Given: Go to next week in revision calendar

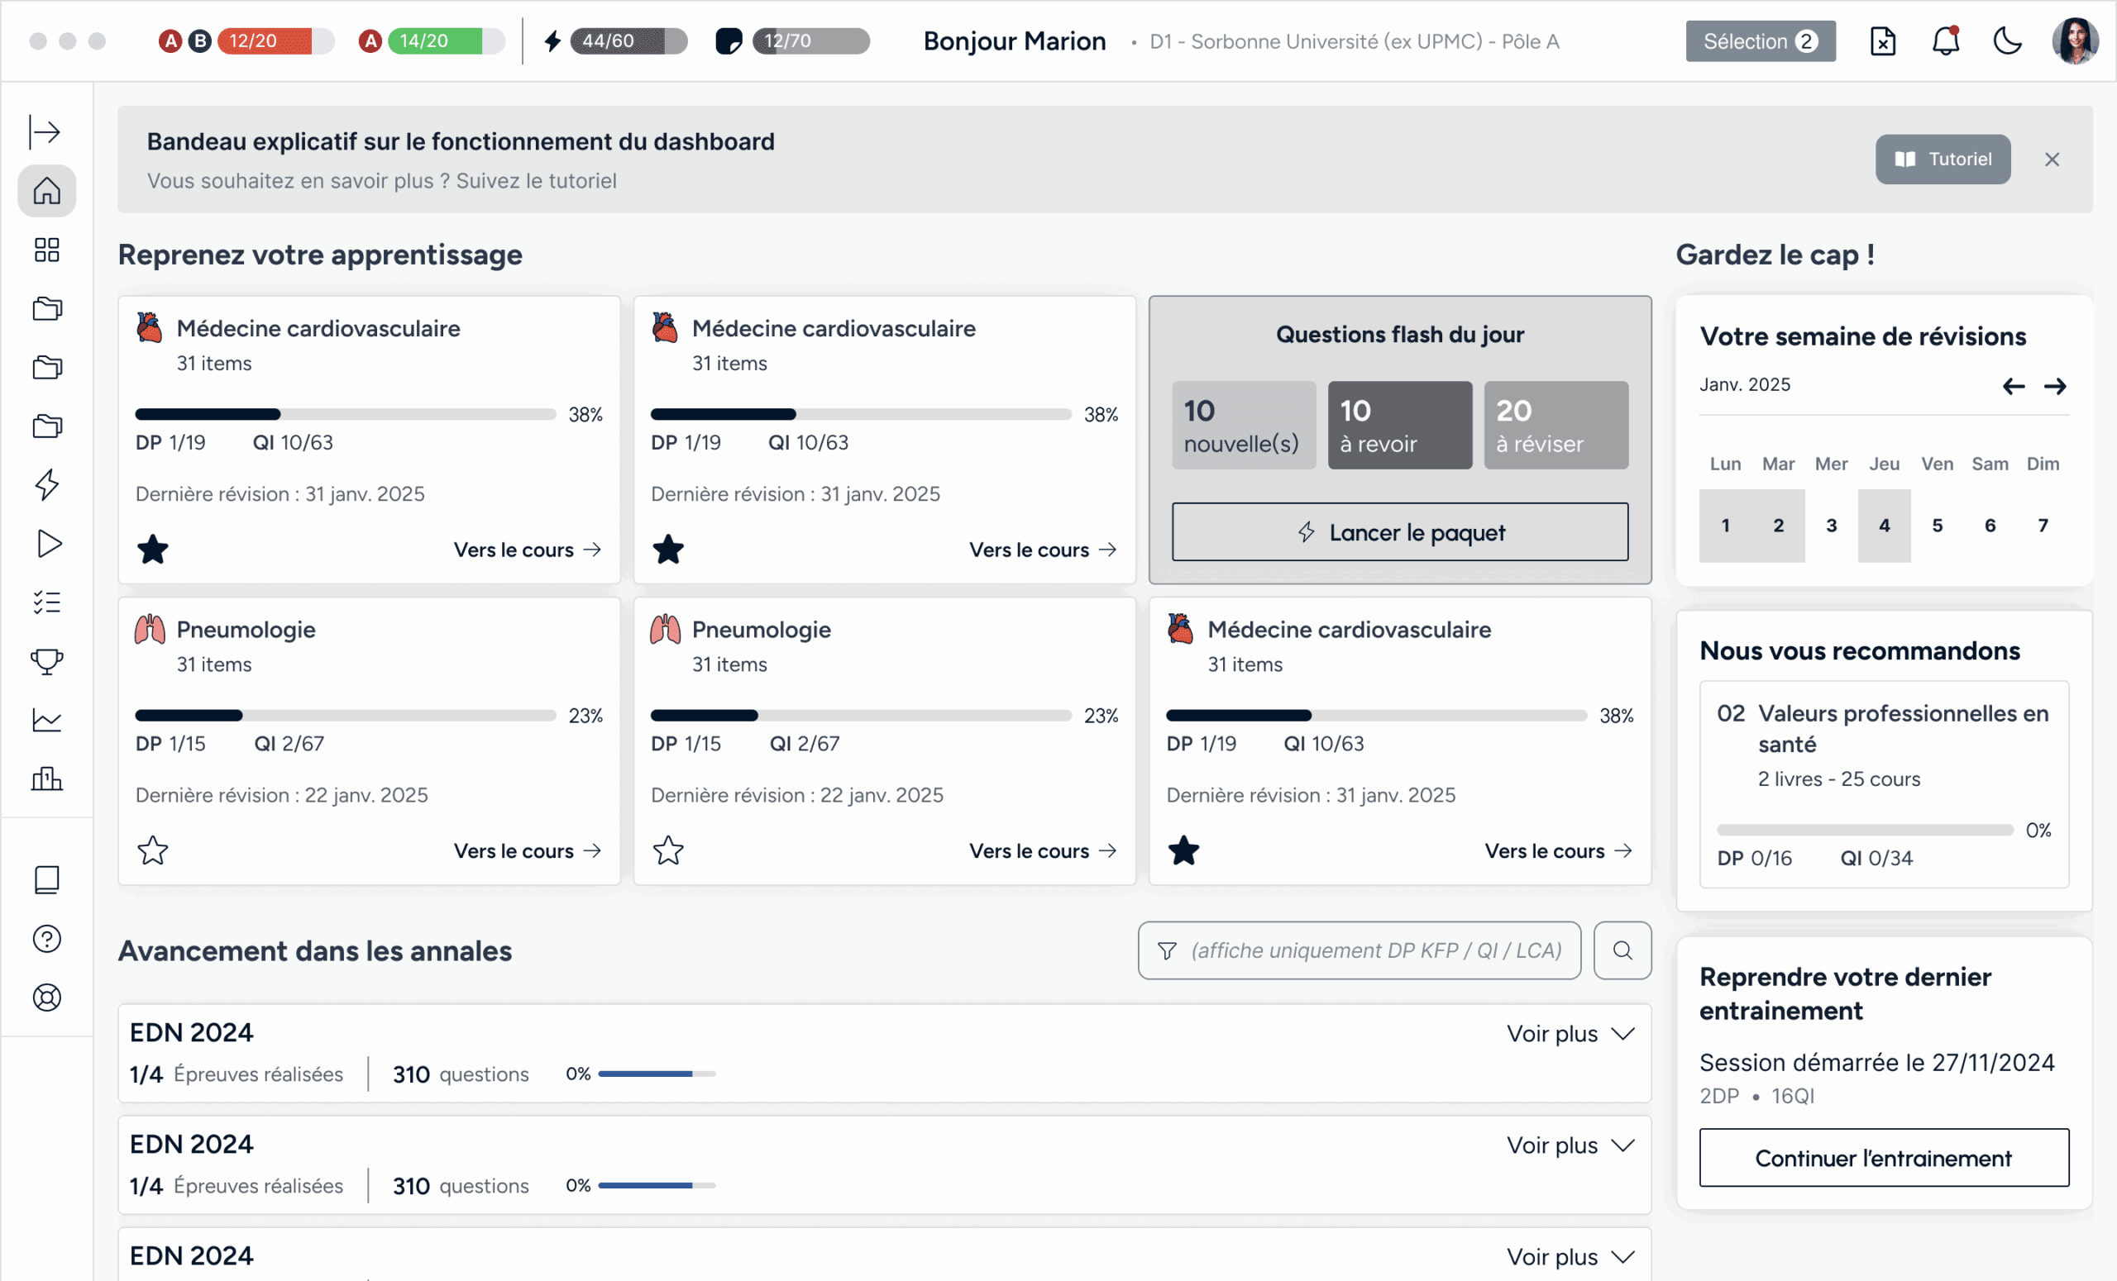Looking at the screenshot, I should coord(2055,386).
